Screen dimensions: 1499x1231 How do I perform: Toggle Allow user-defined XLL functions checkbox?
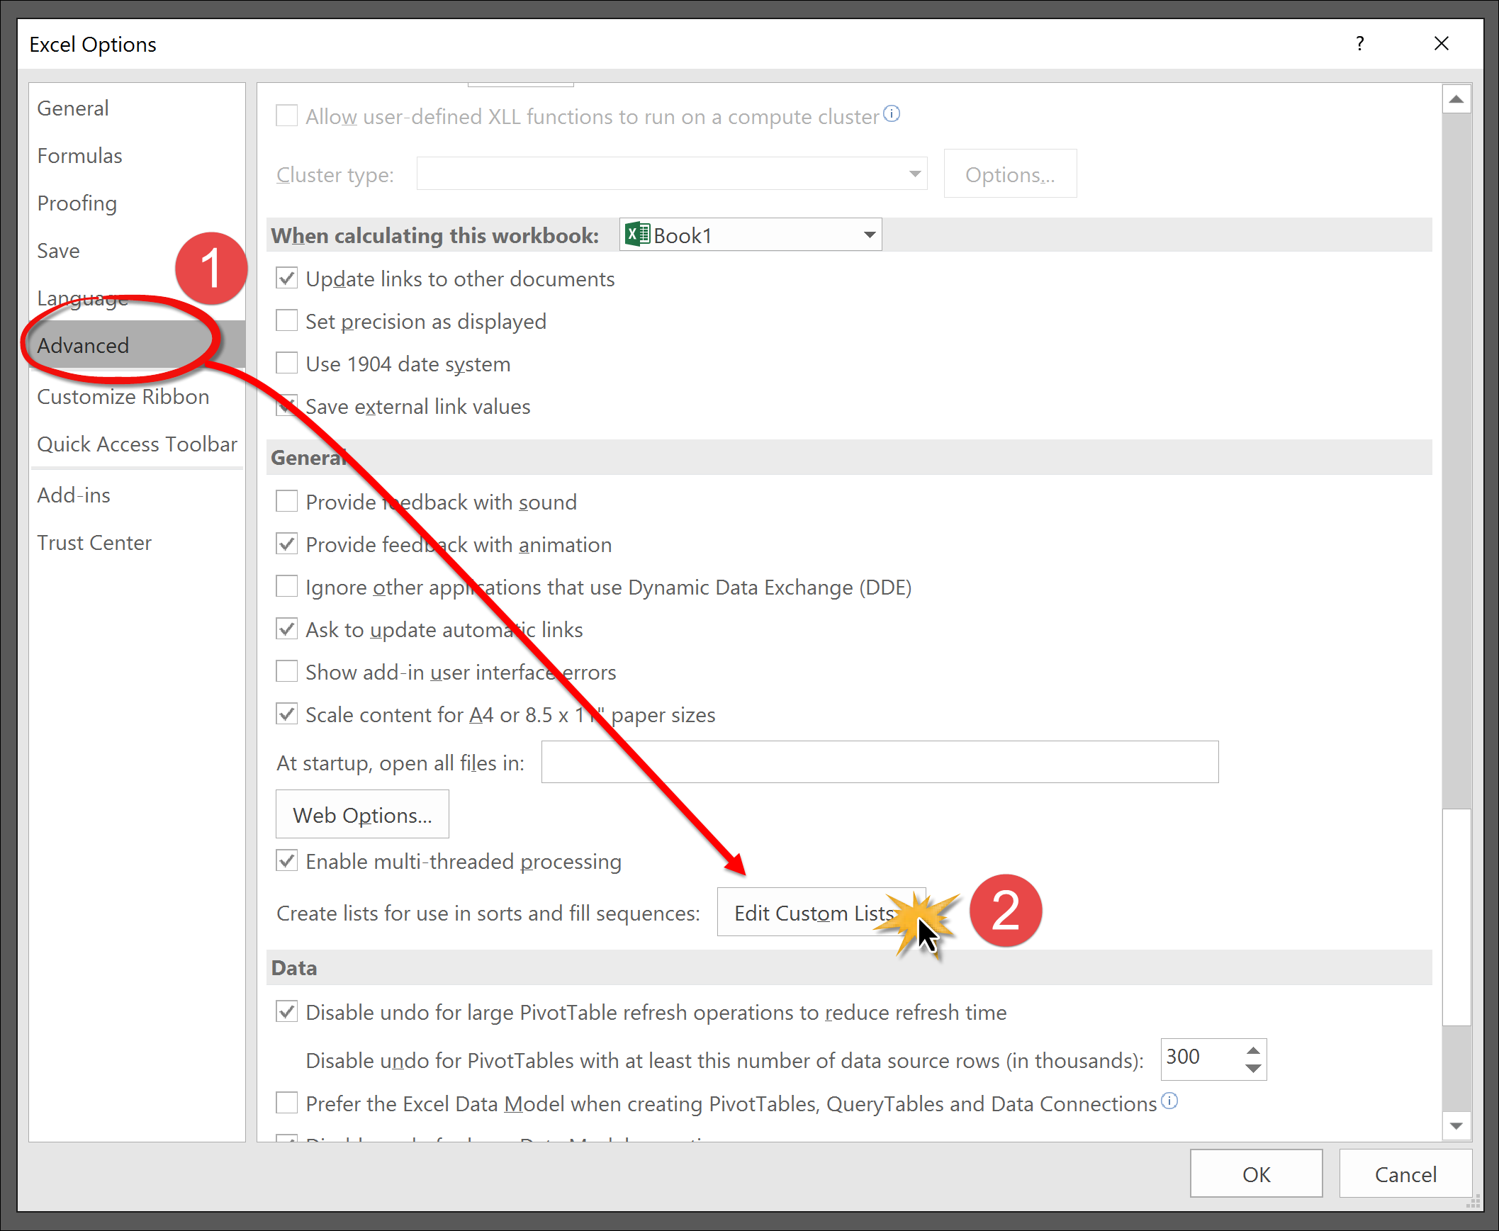click(x=286, y=116)
